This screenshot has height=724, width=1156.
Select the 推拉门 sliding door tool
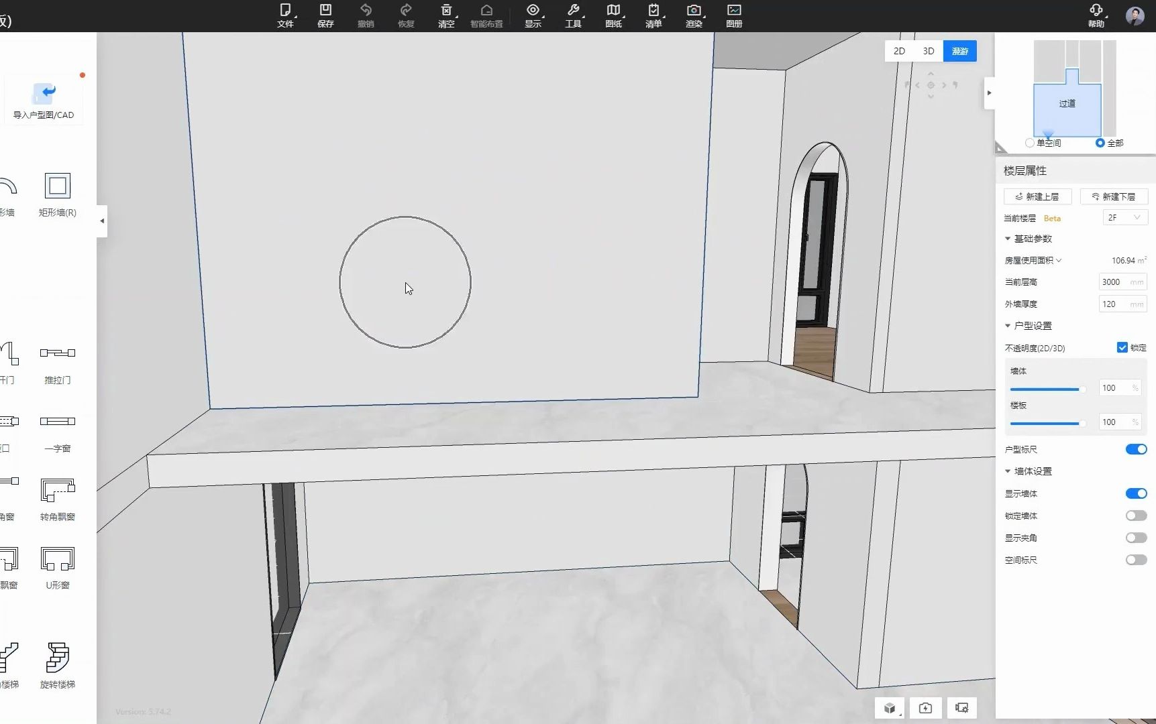(57, 364)
